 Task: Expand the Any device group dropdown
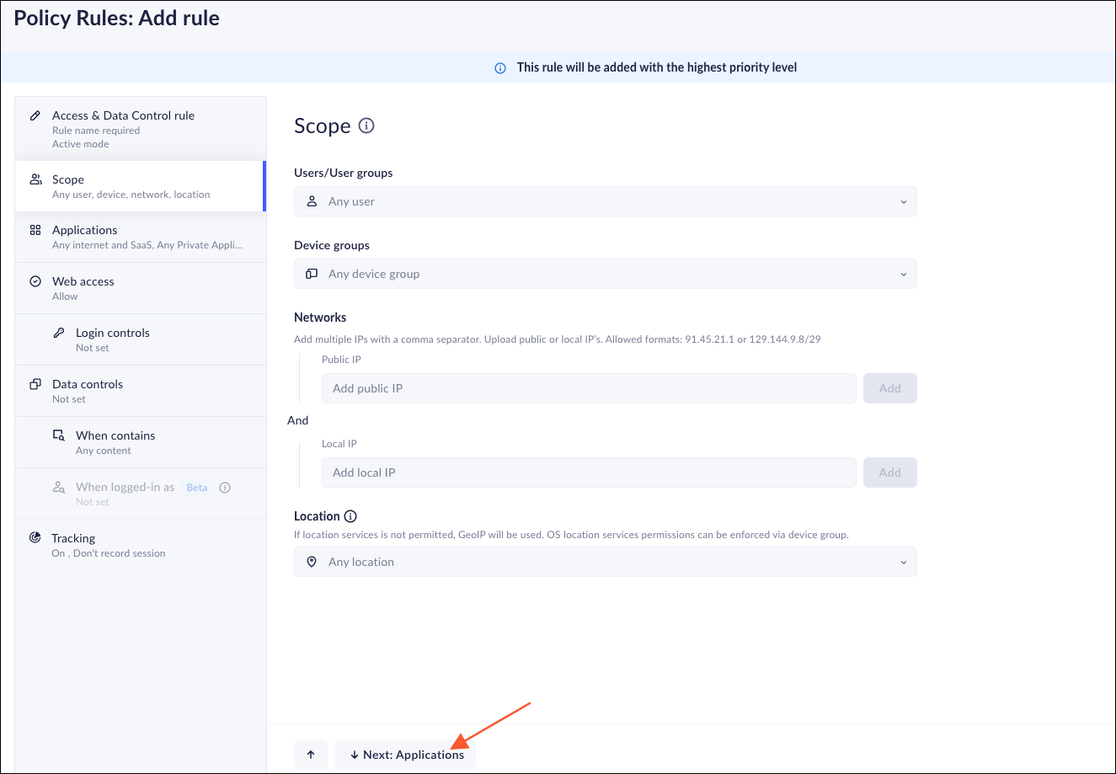pos(605,275)
